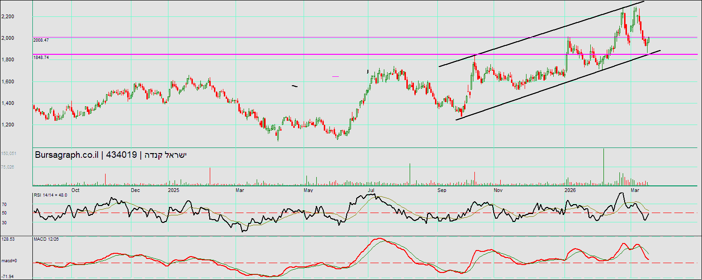
Task: Select the RSI 70 overbought level label
Action: tap(4, 205)
